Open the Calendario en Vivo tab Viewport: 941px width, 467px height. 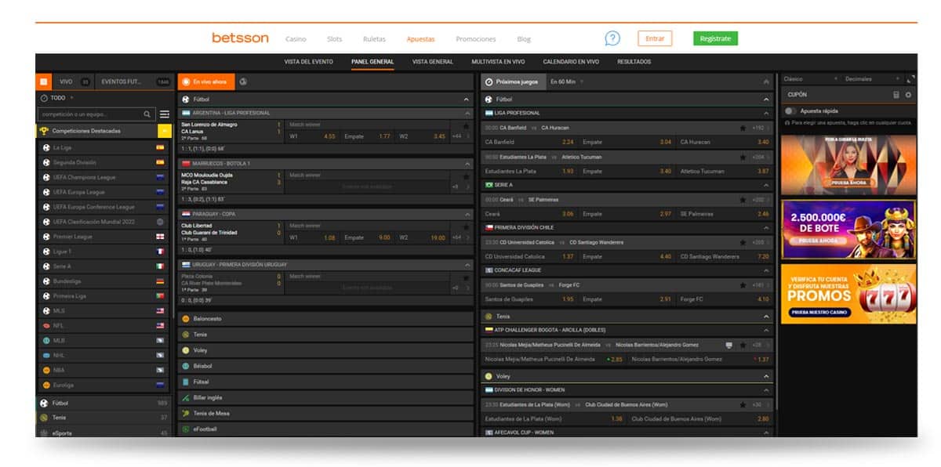click(x=571, y=62)
